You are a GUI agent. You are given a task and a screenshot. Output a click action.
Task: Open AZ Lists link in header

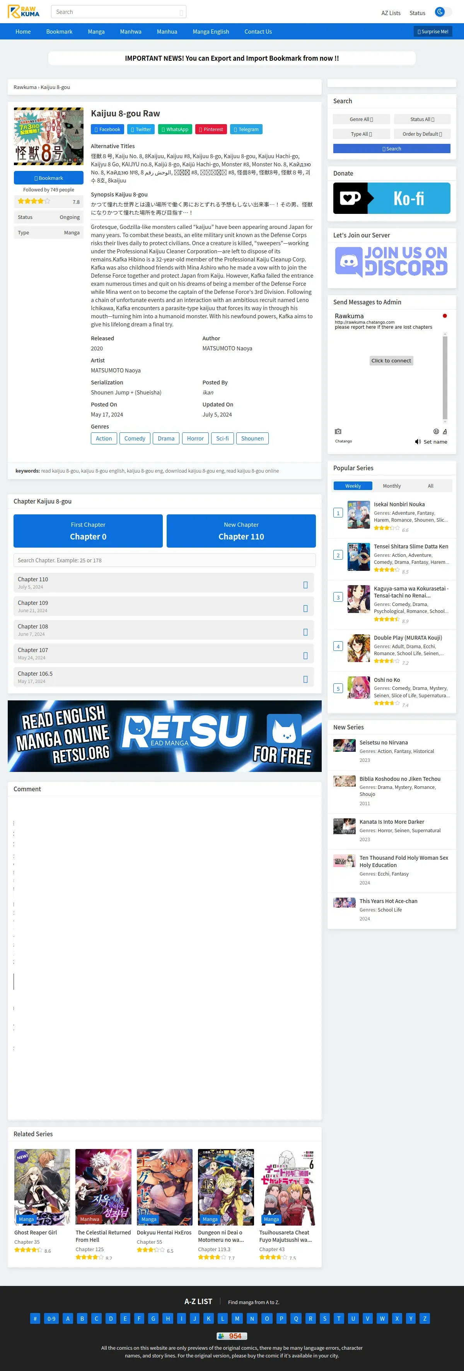click(391, 13)
